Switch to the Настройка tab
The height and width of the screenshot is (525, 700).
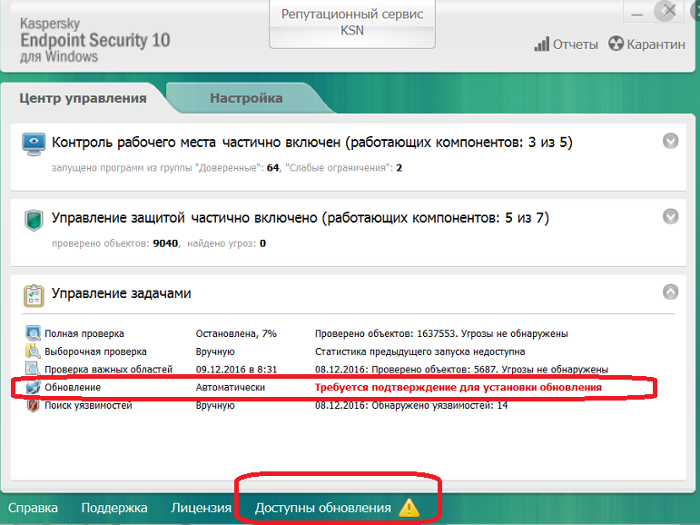pos(246,98)
